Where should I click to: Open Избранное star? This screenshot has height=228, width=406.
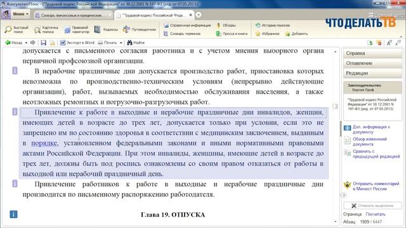(268, 34)
